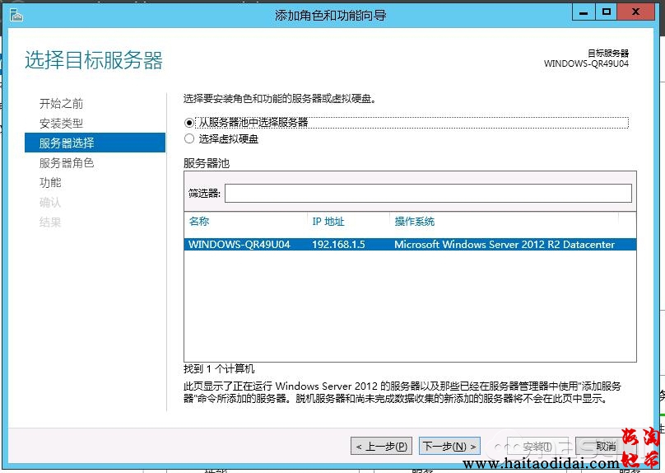
Task: Jump to the 服务器角色 step
Action: click(67, 163)
